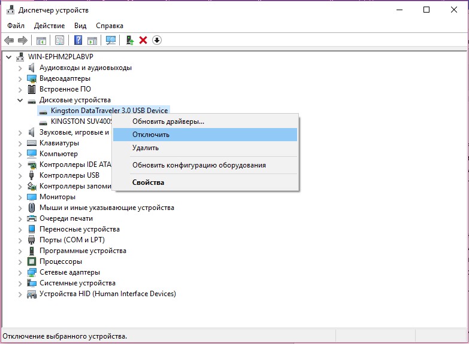Toggle the action pane toolbar icon

point(92,40)
